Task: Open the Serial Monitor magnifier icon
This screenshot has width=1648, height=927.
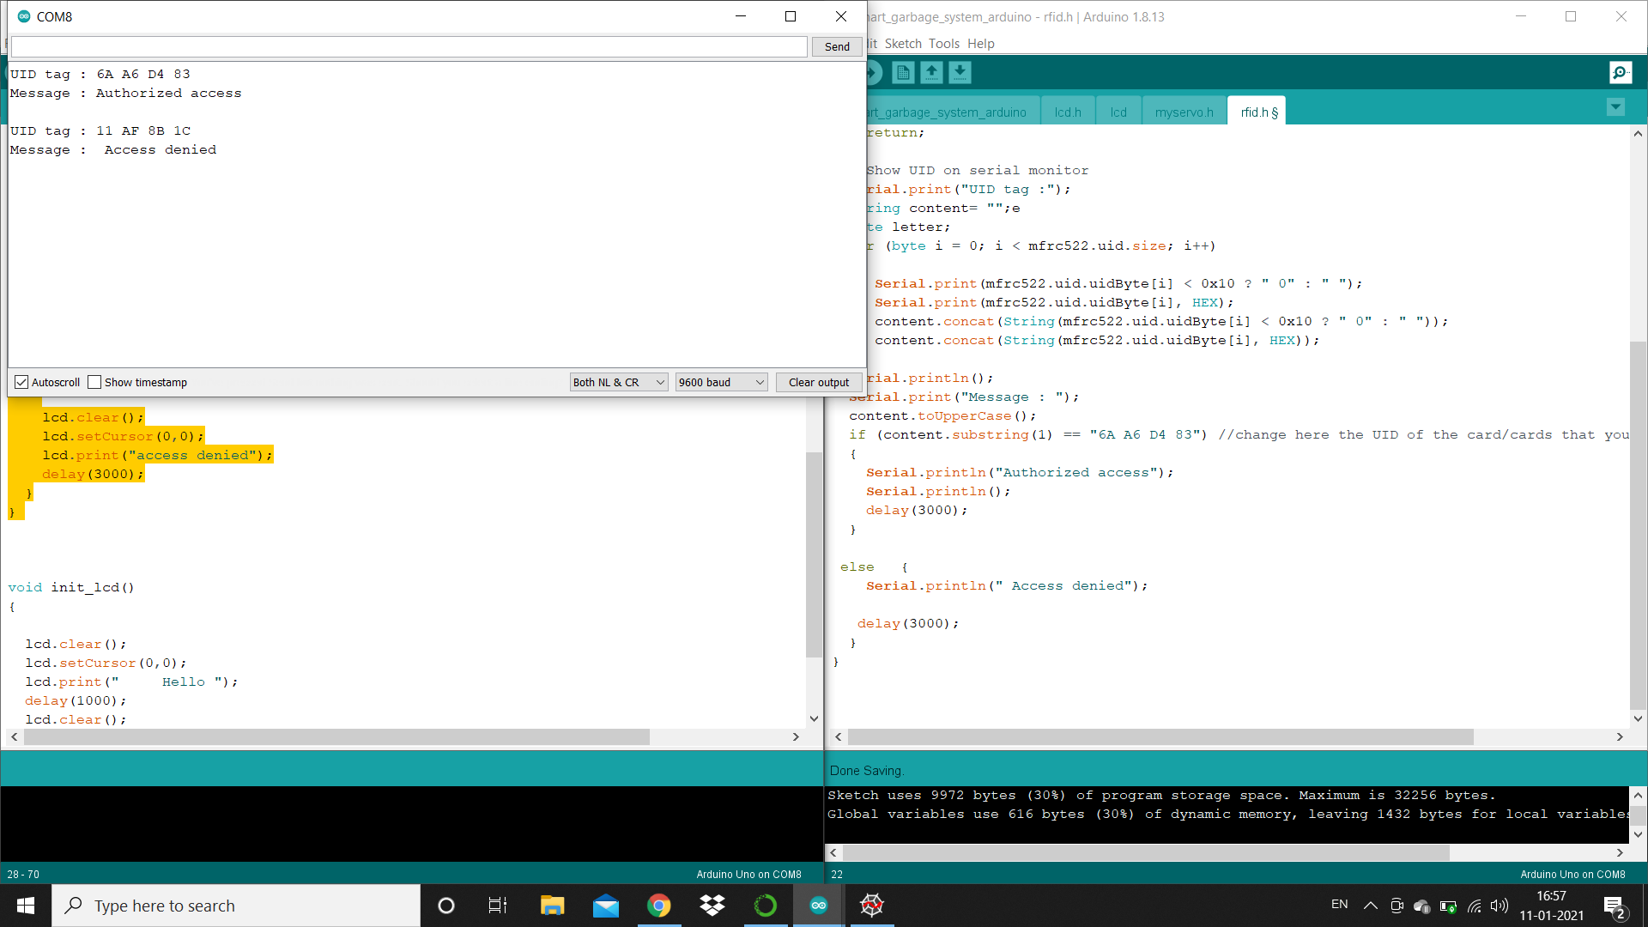Action: pyautogui.click(x=1621, y=73)
